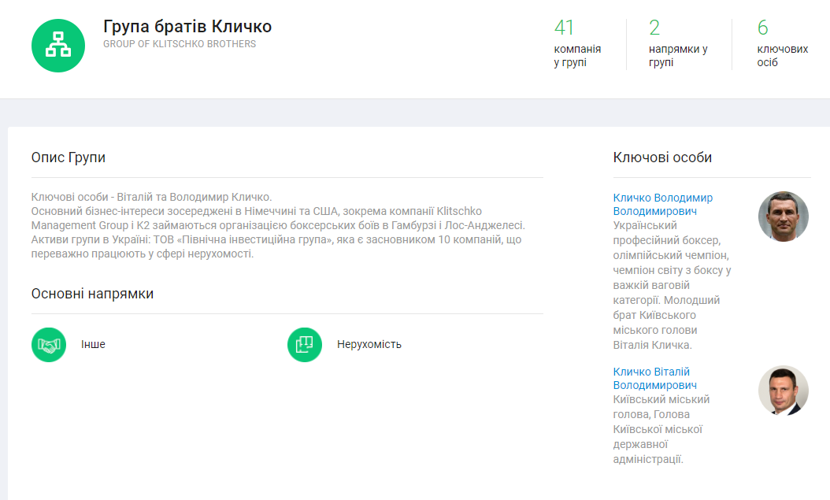The image size is (830, 500).
Task: Click the Ключові особи panel heading
Action: pyautogui.click(x=662, y=157)
